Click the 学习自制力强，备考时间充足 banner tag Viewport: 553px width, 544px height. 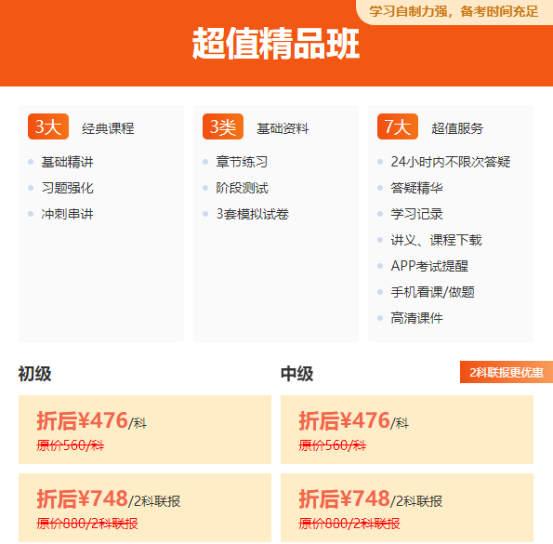coord(454,12)
